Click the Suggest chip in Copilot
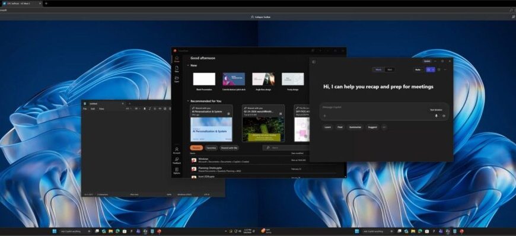The height and width of the screenshot is (236, 516). (x=372, y=127)
